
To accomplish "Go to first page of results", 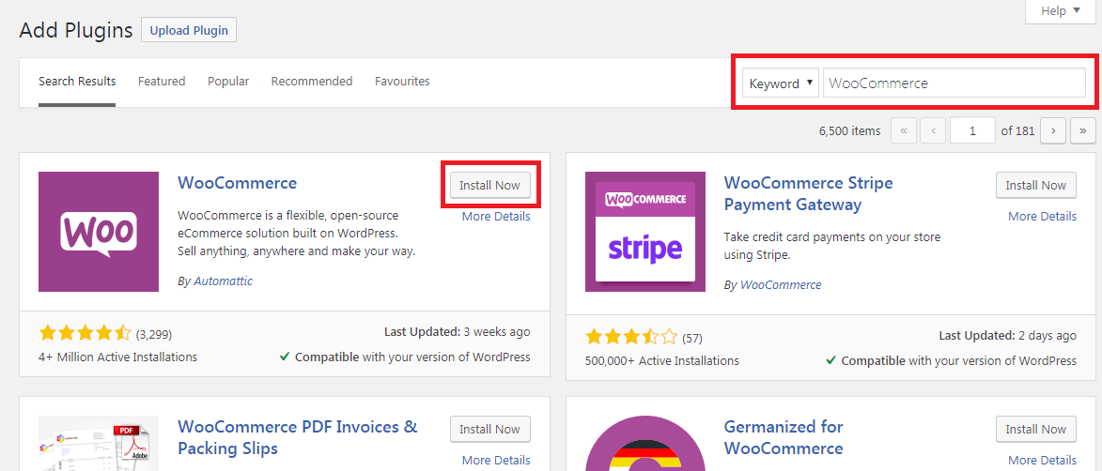I will click(x=904, y=130).
